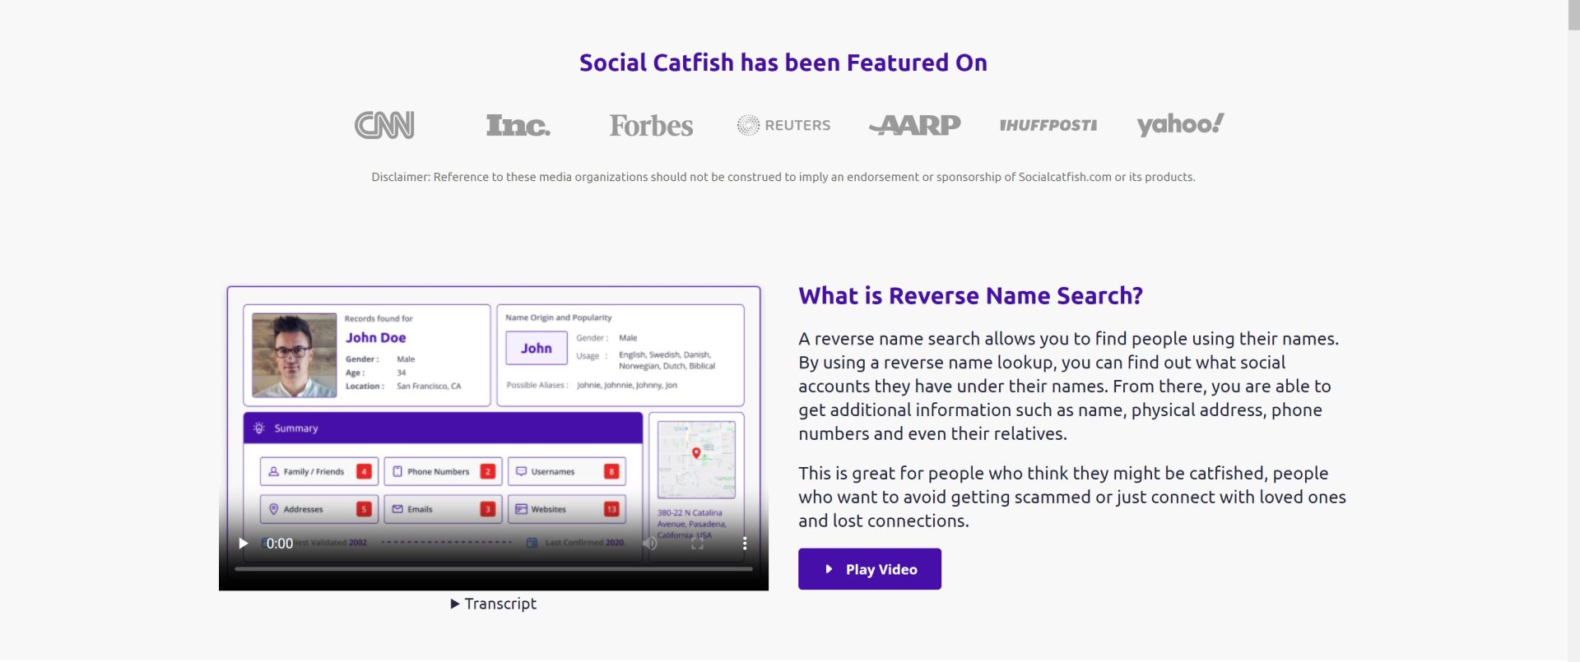This screenshot has width=1580, height=662.
Task: Expand the Transcript section
Action: point(494,604)
